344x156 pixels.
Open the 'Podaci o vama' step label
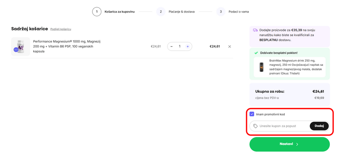tap(239, 12)
